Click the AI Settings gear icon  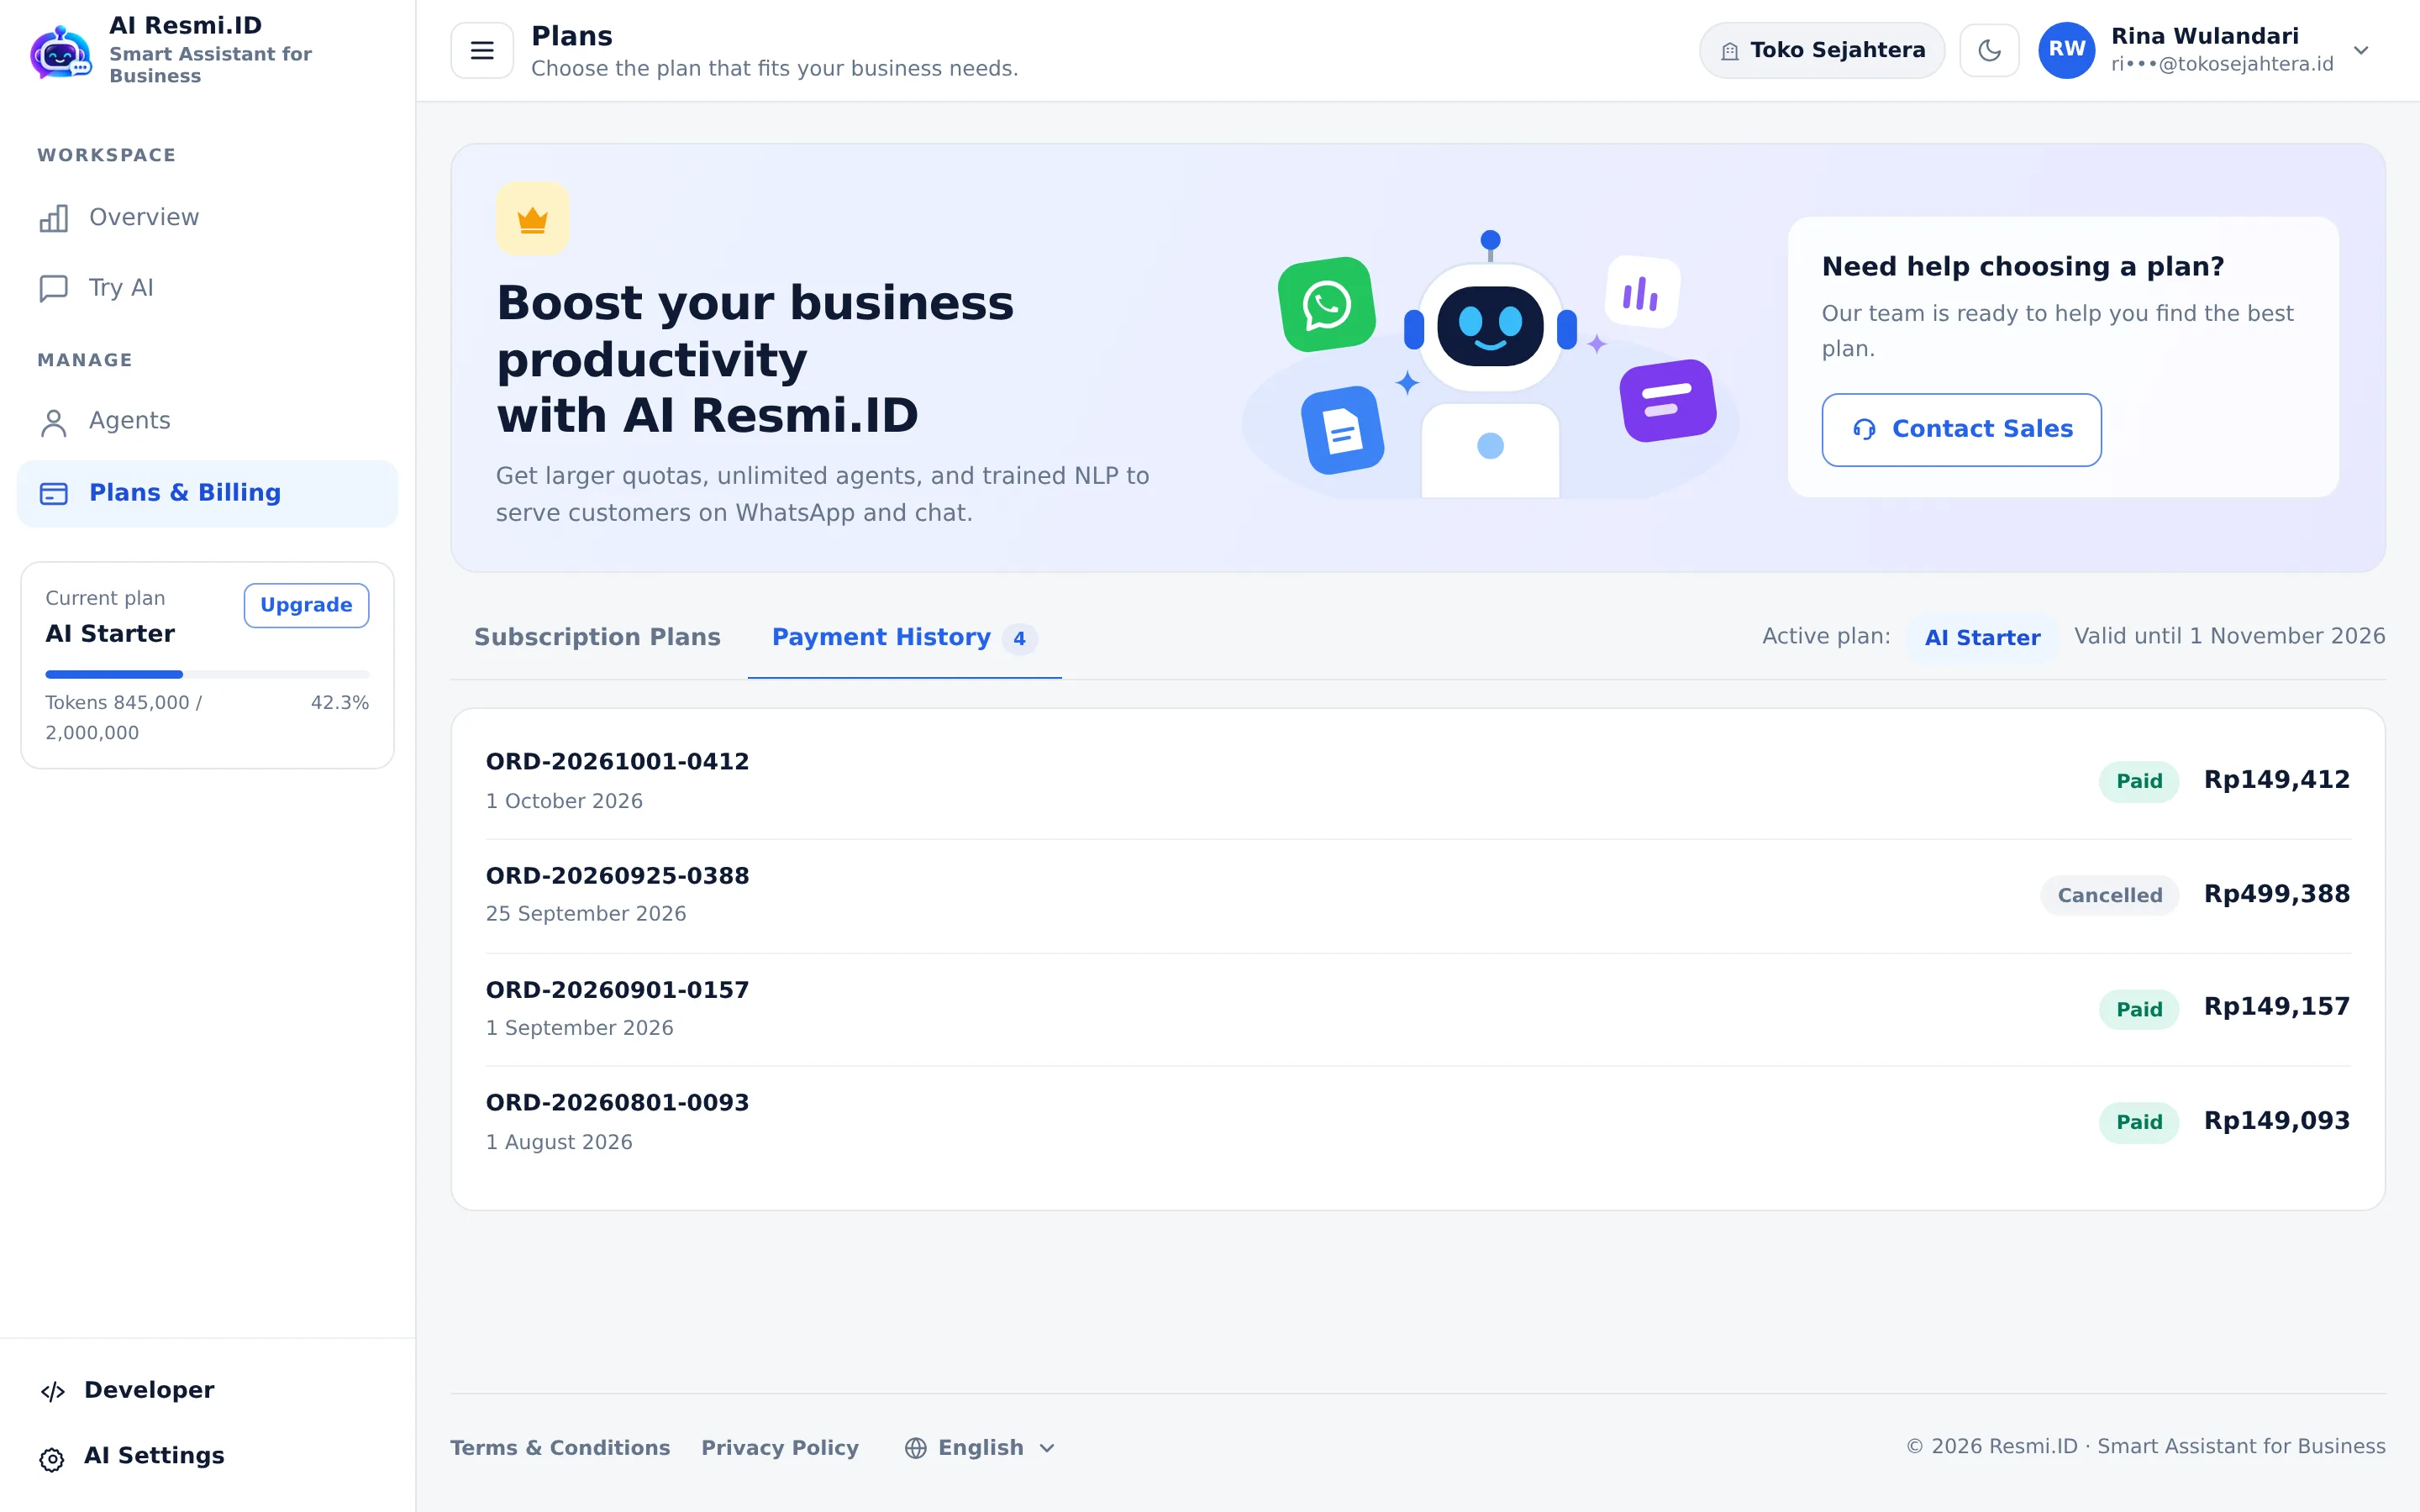coord(52,1459)
